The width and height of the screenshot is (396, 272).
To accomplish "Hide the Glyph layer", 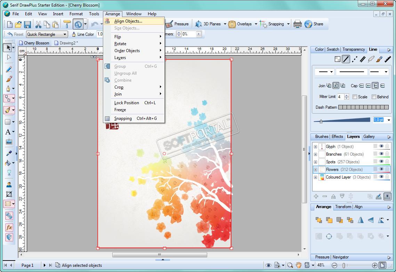I will [x=381, y=146].
